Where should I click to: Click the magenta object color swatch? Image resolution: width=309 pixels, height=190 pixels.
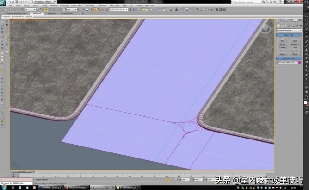pos(299,62)
